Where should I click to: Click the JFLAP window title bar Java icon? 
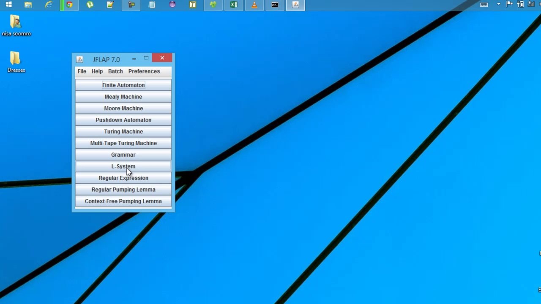[x=79, y=60]
